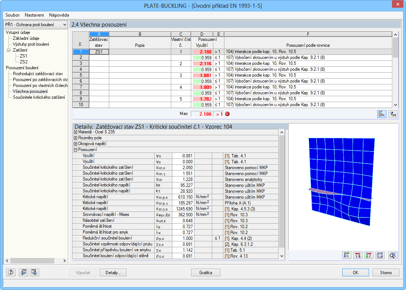Select Všechna posouzení tree item
406x290 pixels.
pos(30,91)
